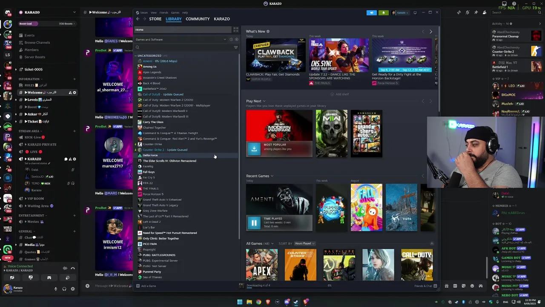The image size is (545, 307).
Task: Show next What's New items arrow
Action: [x=430, y=32]
